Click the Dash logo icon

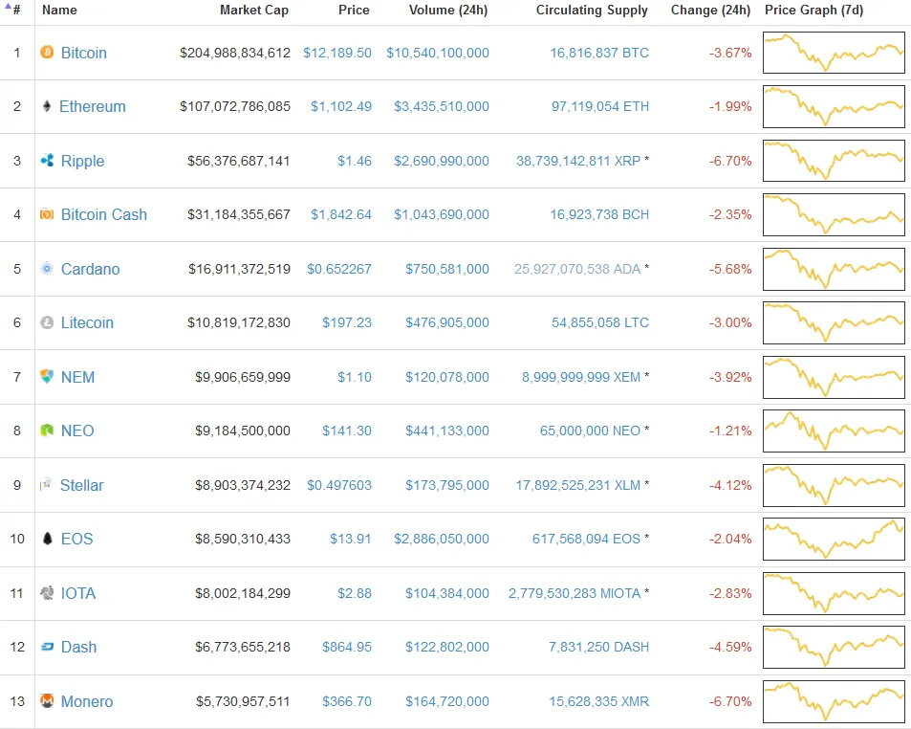coord(47,647)
